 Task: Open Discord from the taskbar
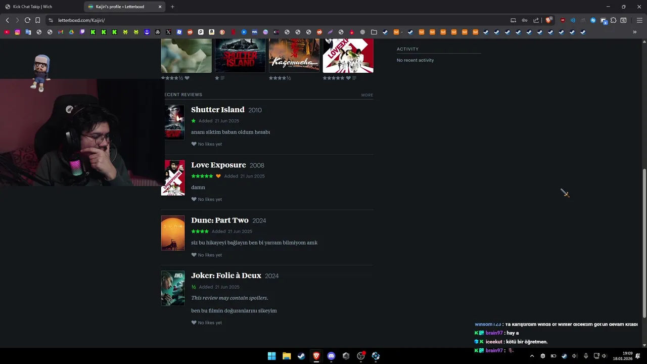(x=331, y=356)
